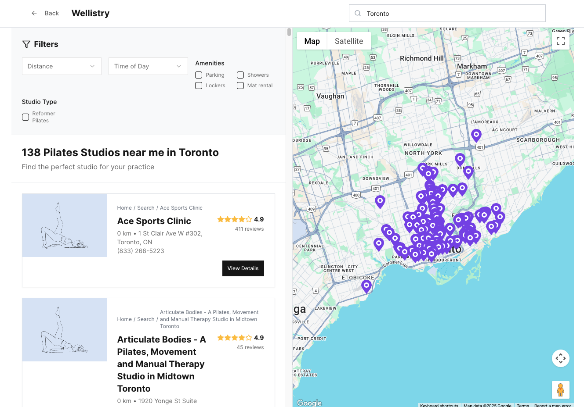The image size is (584, 407).
Task: Click the results list scrollbar handle
Action: pyautogui.click(x=289, y=32)
